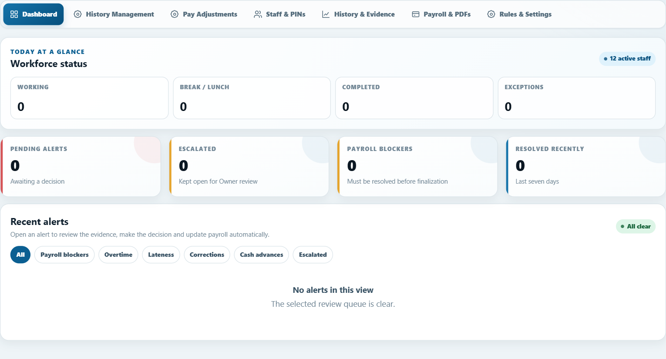Click the History Management gear icon

pyautogui.click(x=77, y=14)
